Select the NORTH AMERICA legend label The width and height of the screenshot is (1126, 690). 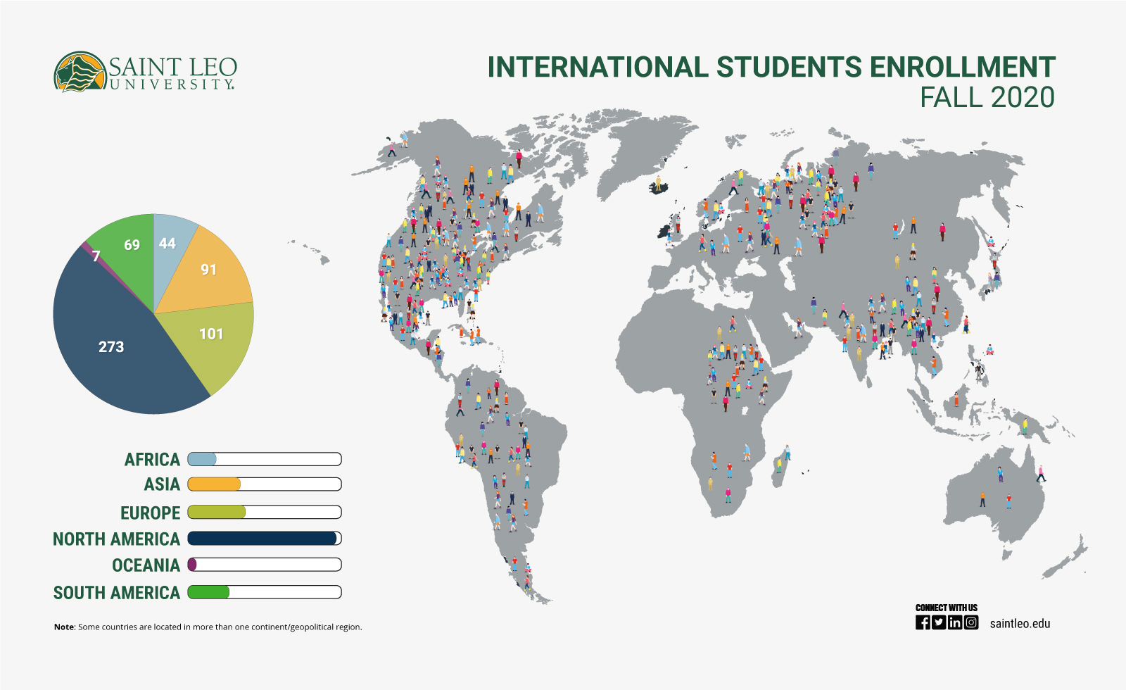click(117, 539)
